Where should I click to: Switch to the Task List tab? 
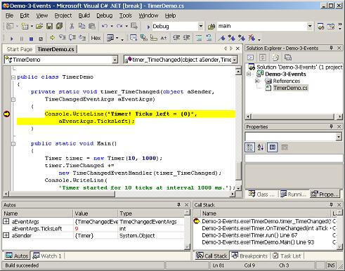[x=287, y=256]
